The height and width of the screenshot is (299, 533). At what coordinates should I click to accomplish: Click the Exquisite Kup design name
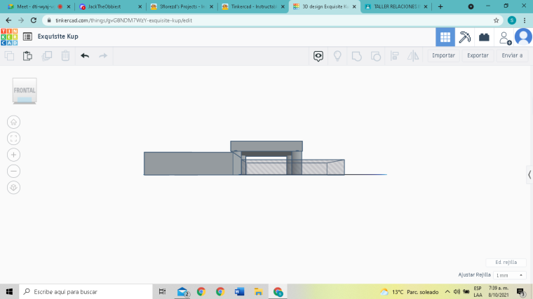click(58, 36)
